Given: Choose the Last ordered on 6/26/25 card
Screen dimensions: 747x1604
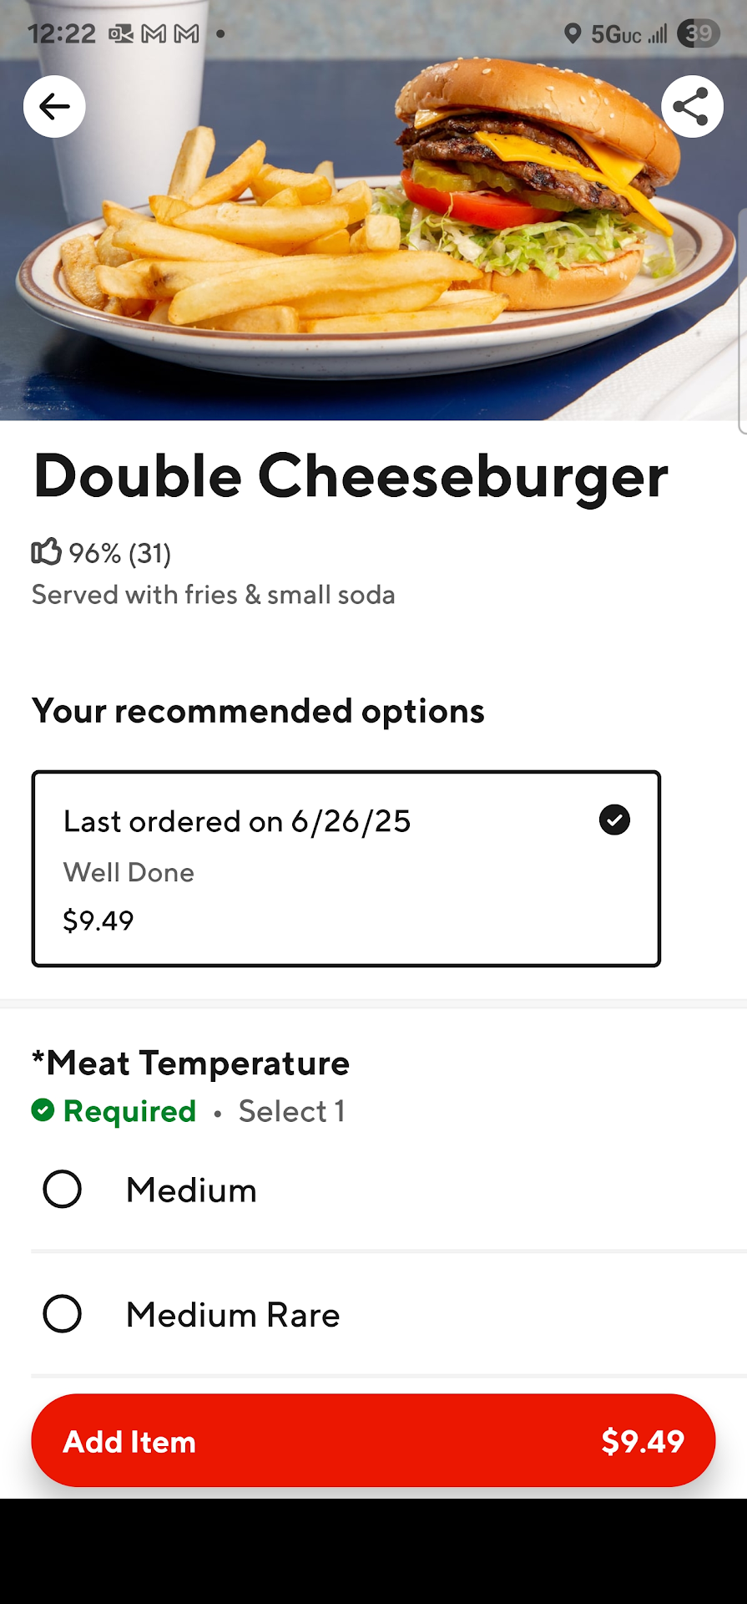Looking at the screenshot, I should 346,869.
